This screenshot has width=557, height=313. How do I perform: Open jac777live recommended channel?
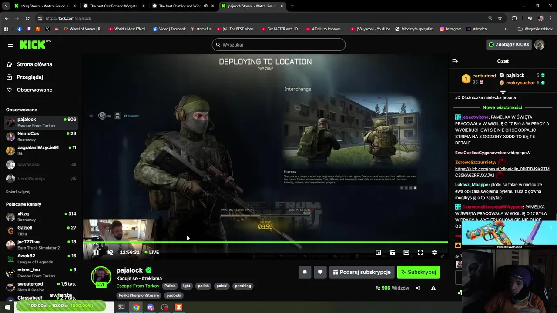41,245
